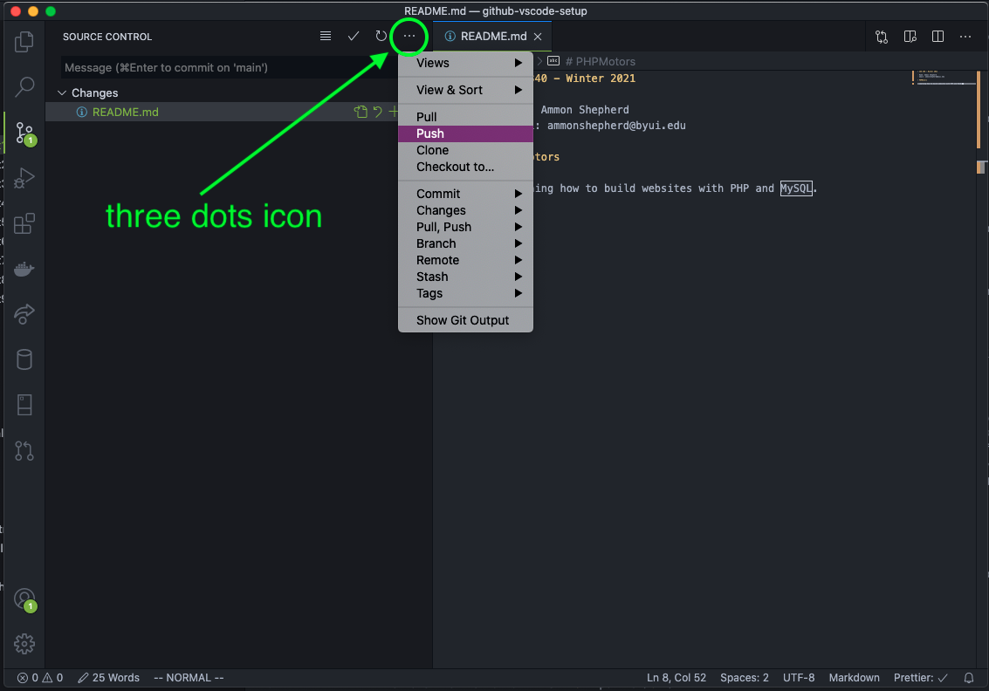Open the Explorer files icon in activity bar
The height and width of the screenshot is (691, 989).
click(24, 42)
